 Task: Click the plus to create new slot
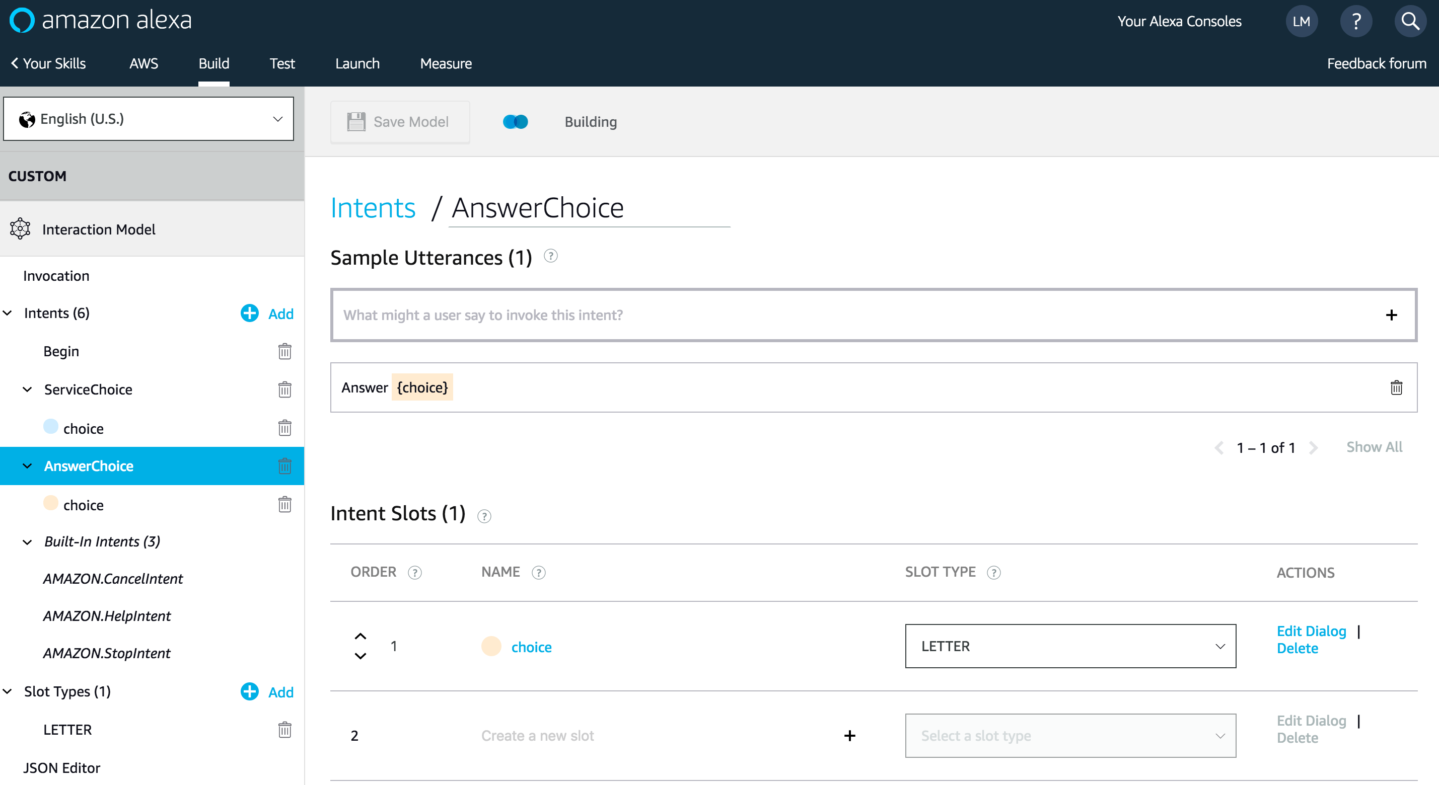(850, 735)
